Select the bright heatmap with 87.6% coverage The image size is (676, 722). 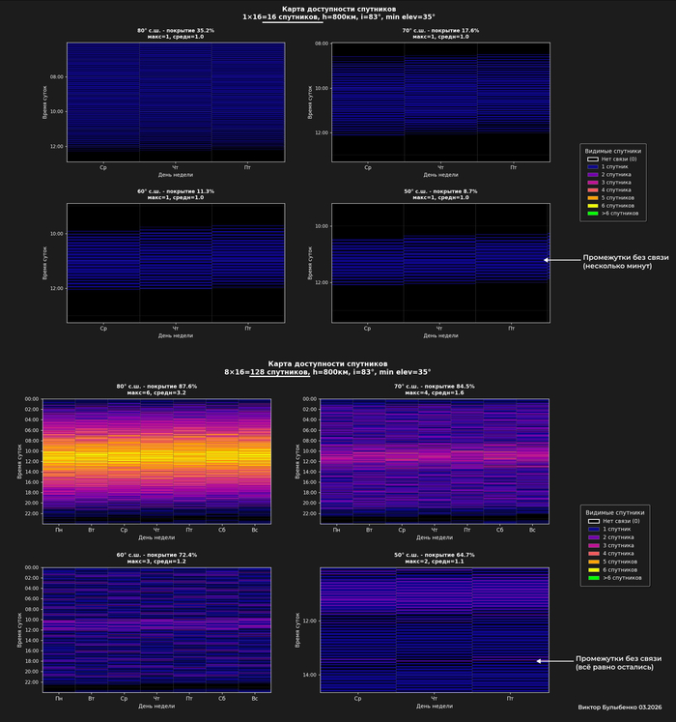pyautogui.click(x=156, y=461)
